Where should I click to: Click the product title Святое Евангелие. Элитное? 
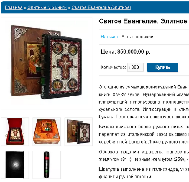pyautogui.click(x=143, y=21)
